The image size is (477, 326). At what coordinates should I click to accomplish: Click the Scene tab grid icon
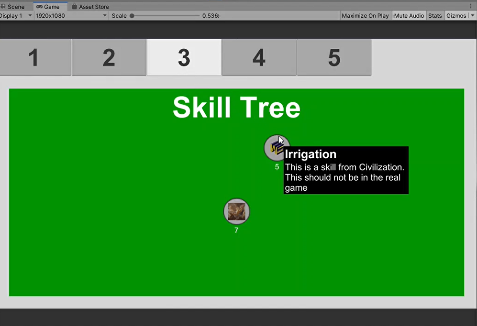[4, 6]
